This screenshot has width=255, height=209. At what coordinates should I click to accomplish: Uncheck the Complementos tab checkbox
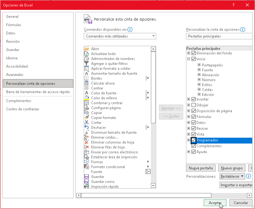193,146
